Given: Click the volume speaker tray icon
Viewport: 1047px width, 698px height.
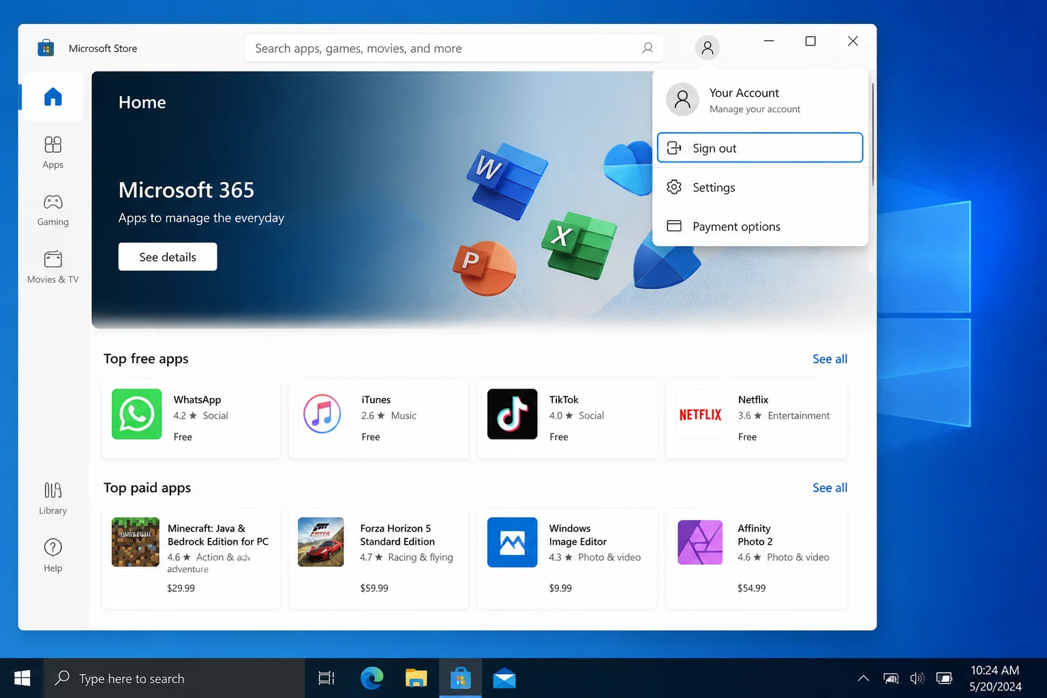Looking at the screenshot, I should (917, 678).
